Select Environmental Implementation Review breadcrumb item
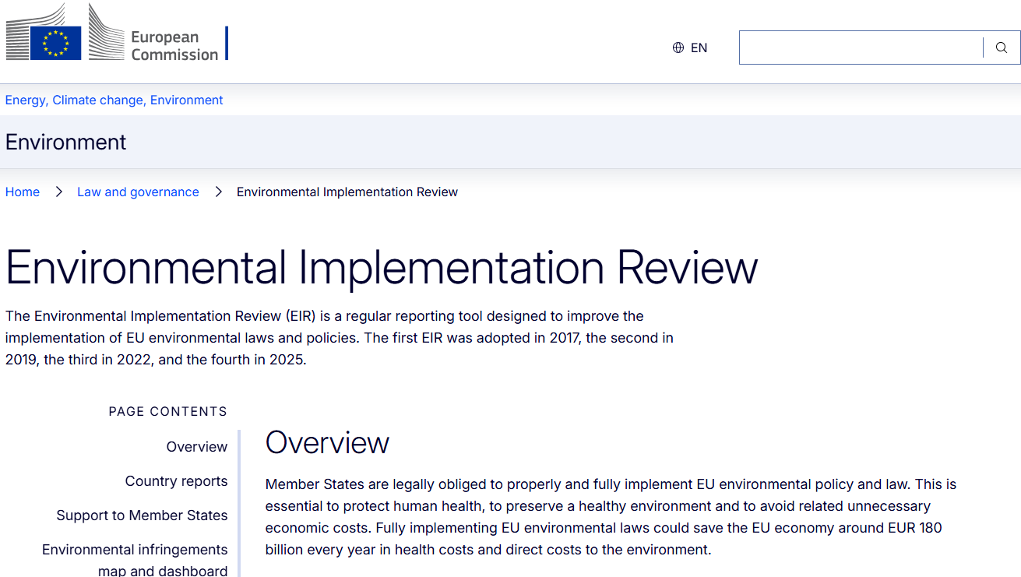 point(347,192)
